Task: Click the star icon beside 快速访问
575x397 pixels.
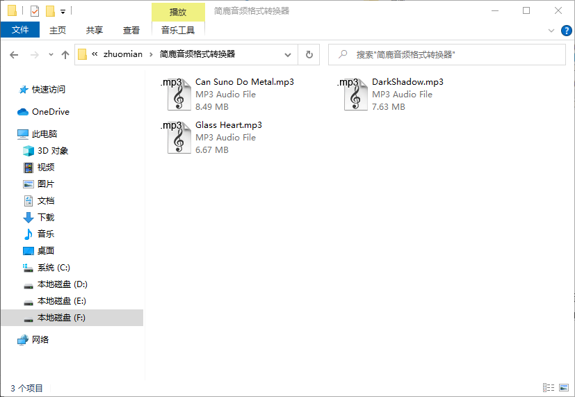Action: pyautogui.click(x=24, y=90)
